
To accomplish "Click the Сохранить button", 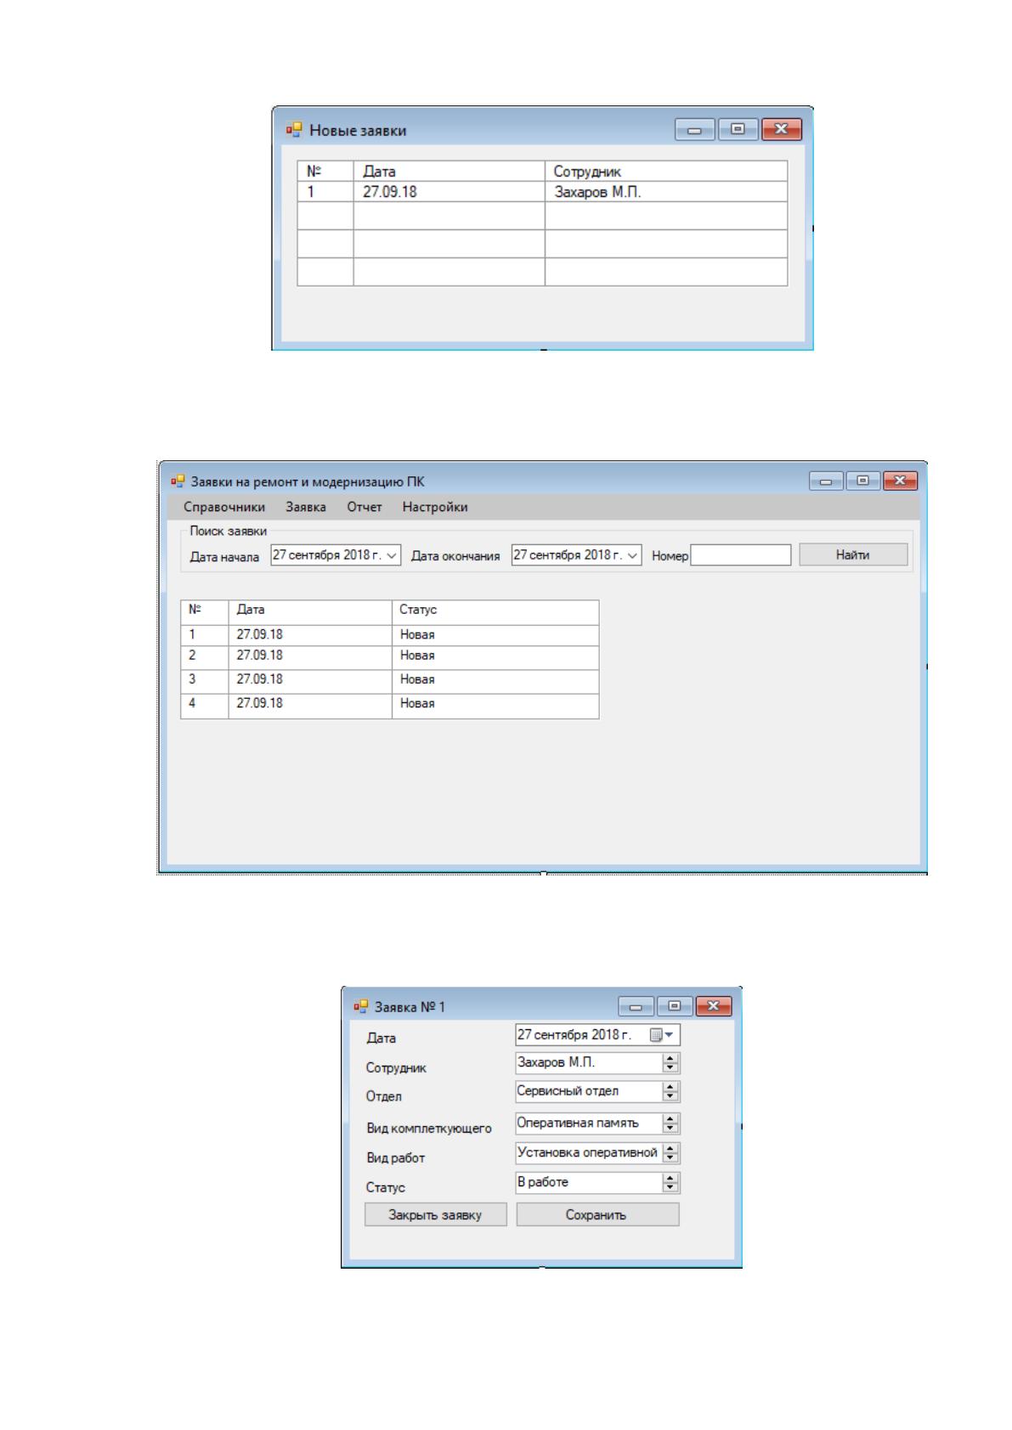I will (x=596, y=1214).
